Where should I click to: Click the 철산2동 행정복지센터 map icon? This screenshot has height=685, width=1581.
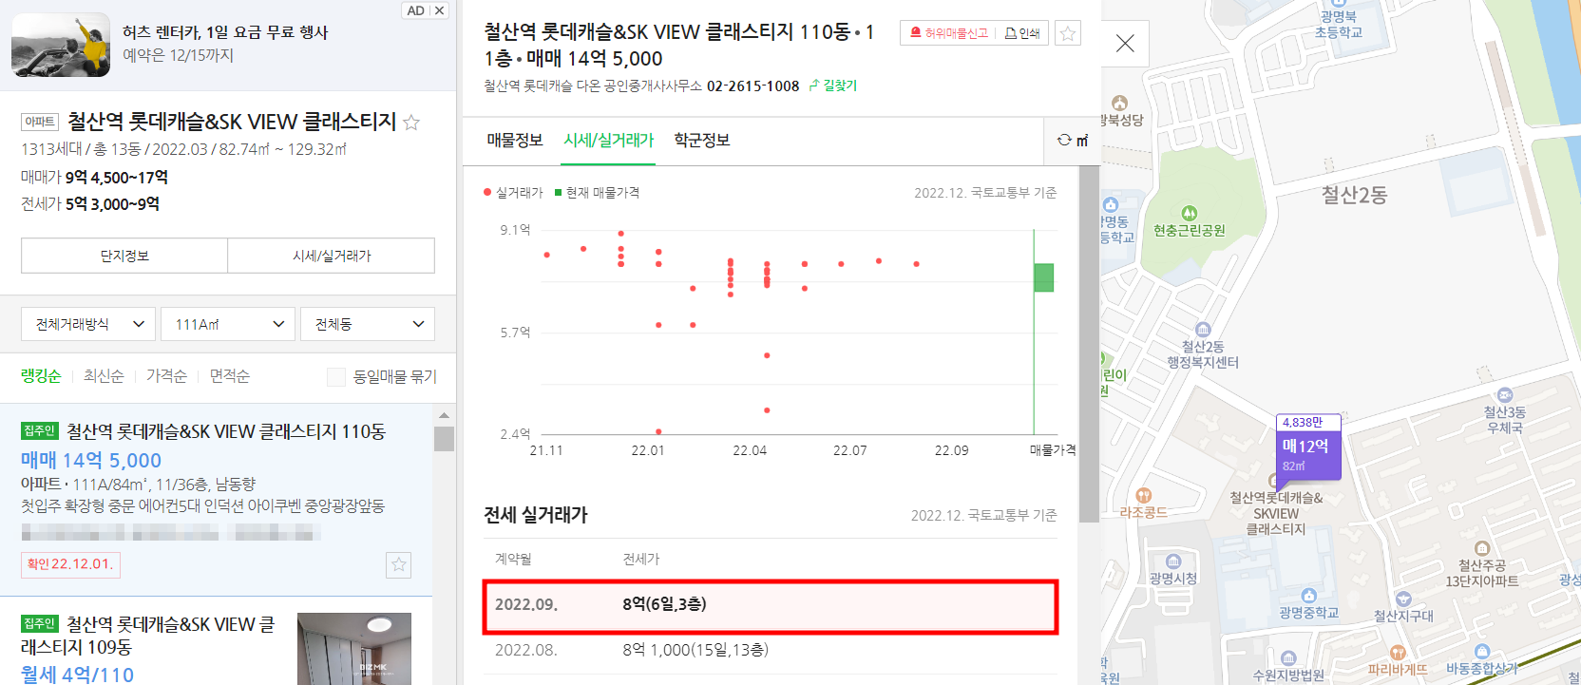1203,330
